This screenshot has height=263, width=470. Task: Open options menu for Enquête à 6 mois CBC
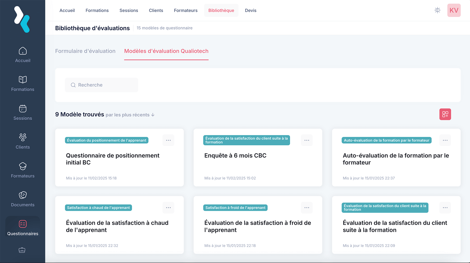click(307, 140)
